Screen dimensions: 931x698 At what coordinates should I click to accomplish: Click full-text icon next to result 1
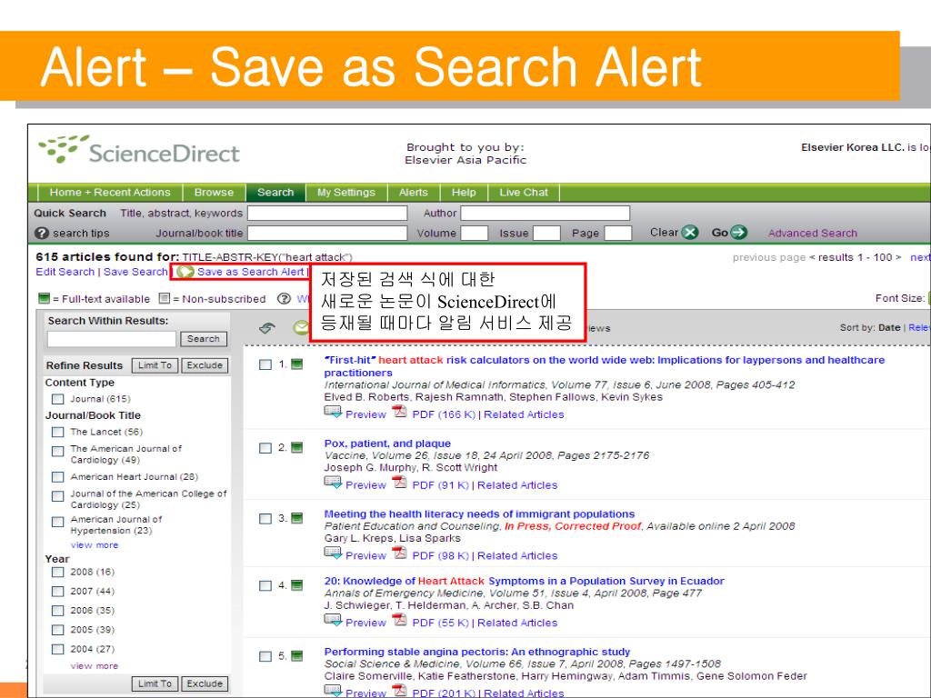[x=297, y=364]
